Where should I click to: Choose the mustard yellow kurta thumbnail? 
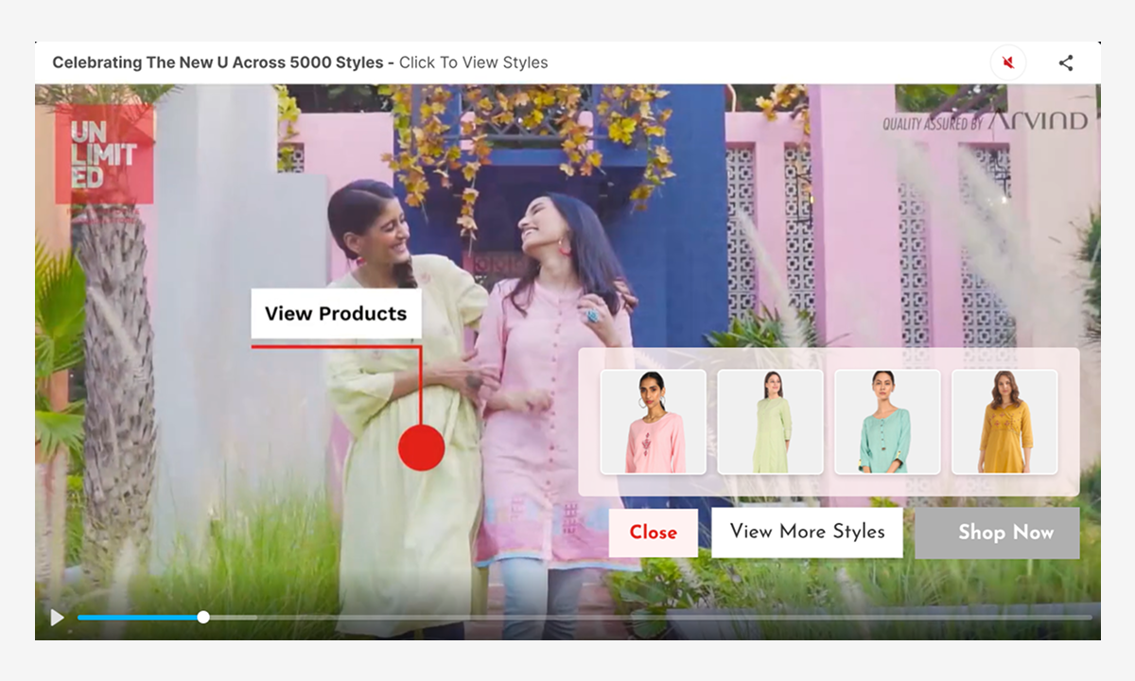pos(1004,422)
